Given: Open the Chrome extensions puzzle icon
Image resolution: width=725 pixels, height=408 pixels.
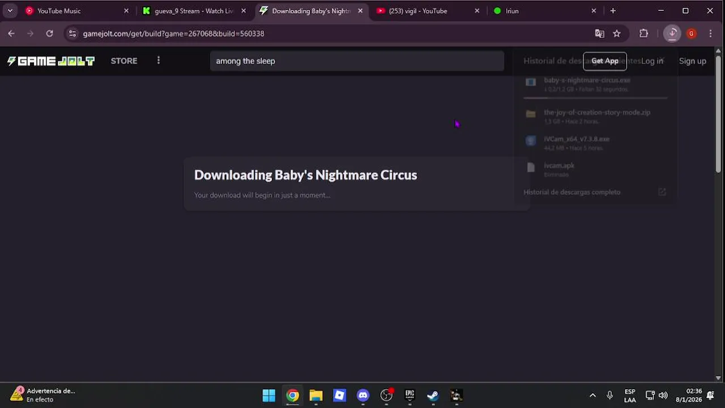Looking at the screenshot, I should [x=643, y=33].
